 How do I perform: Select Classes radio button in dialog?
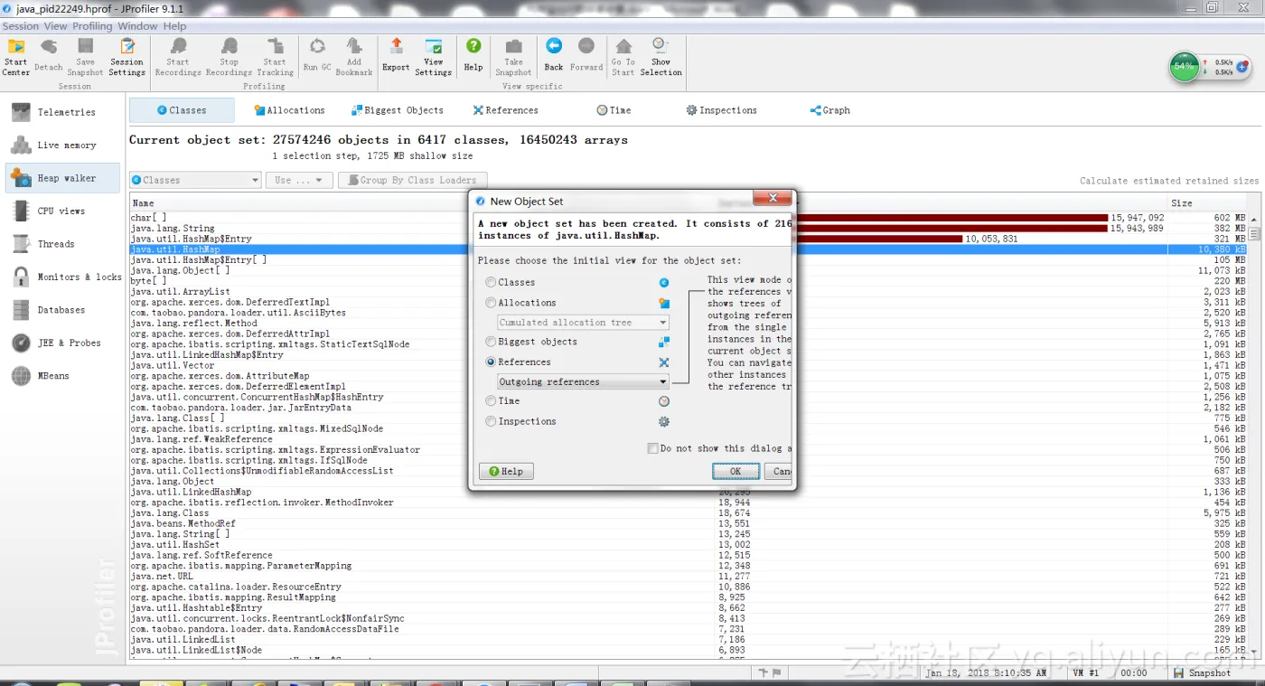tap(491, 282)
